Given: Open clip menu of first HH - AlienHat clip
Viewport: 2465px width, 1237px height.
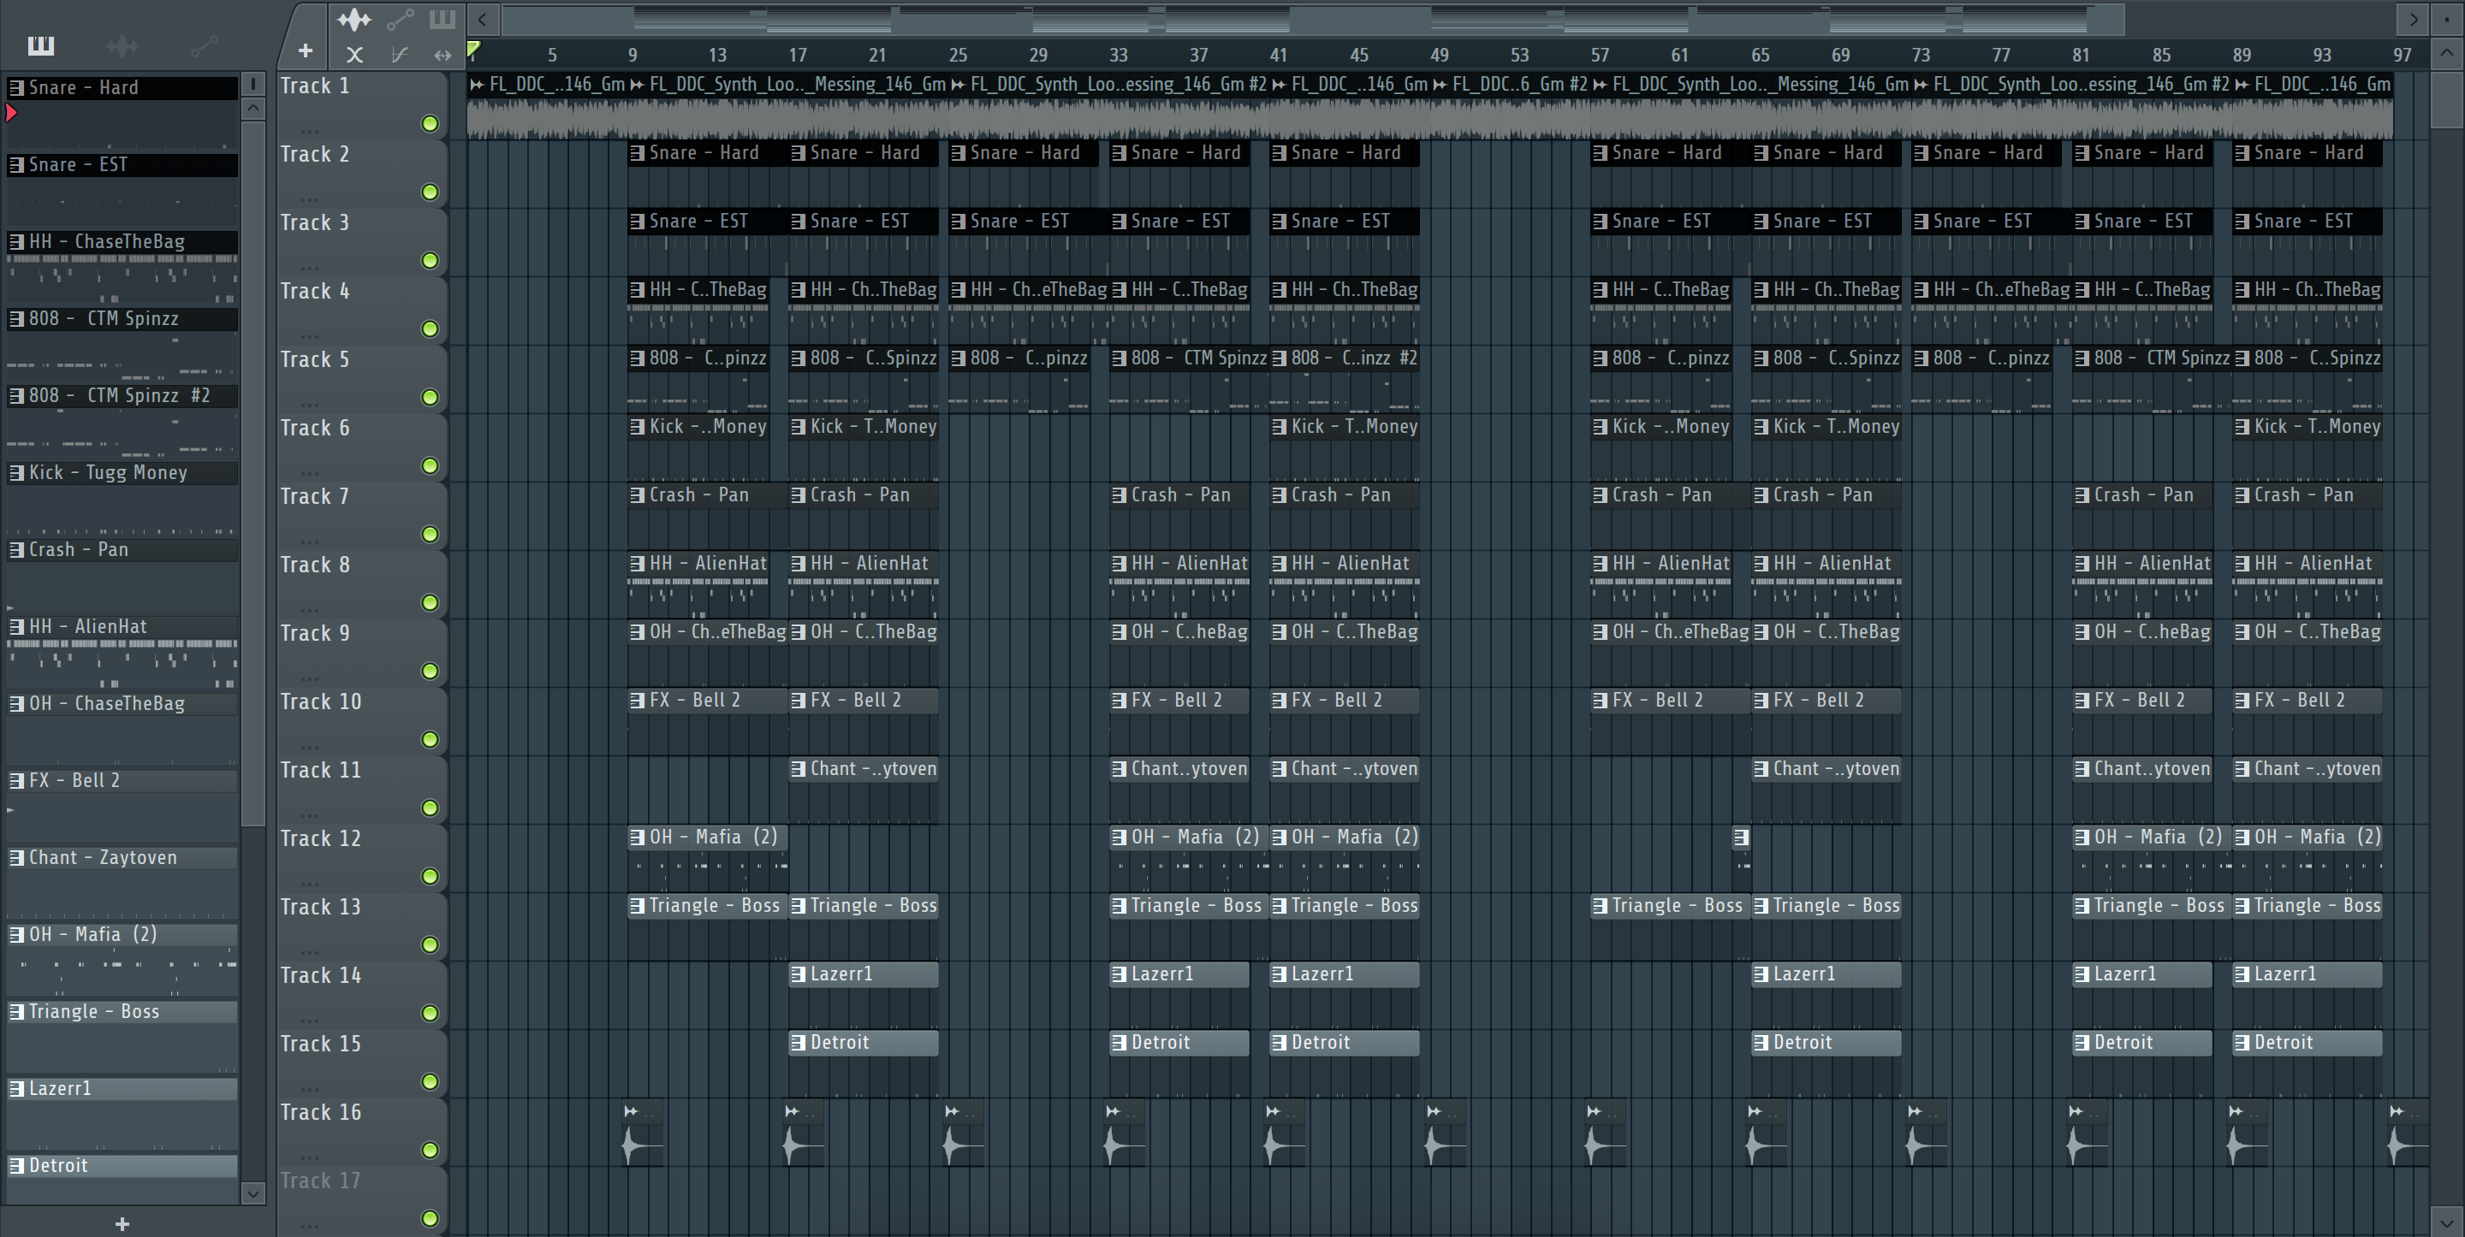Looking at the screenshot, I should coord(638,564).
